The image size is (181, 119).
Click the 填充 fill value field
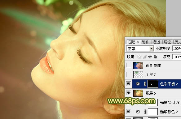(177, 57)
